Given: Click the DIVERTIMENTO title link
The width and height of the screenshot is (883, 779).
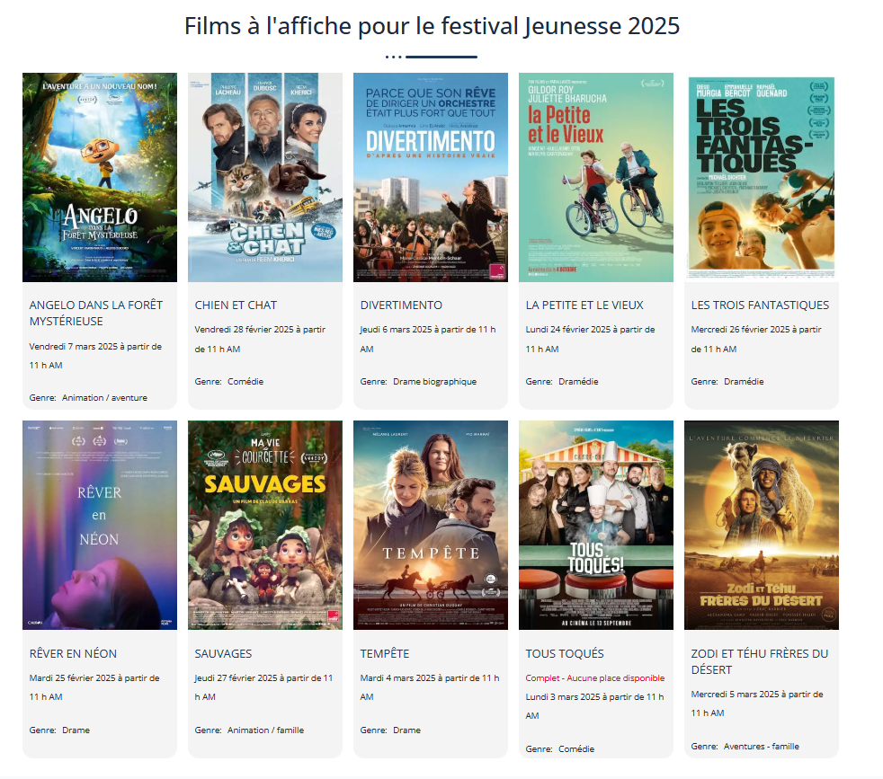Looking at the screenshot, I should pos(402,305).
